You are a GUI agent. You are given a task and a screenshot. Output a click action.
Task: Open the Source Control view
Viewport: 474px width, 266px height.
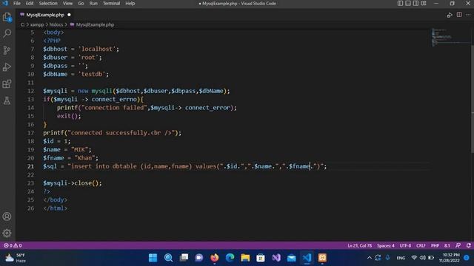[7, 50]
